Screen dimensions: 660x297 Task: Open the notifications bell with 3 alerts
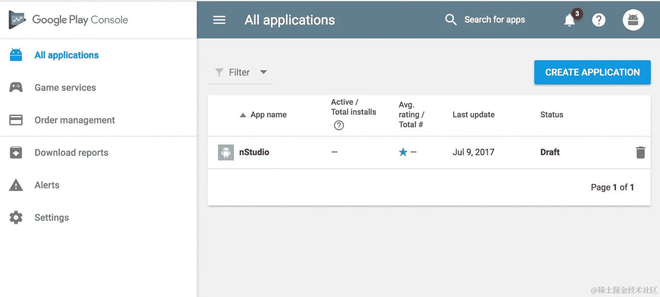[x=570, y=20]
